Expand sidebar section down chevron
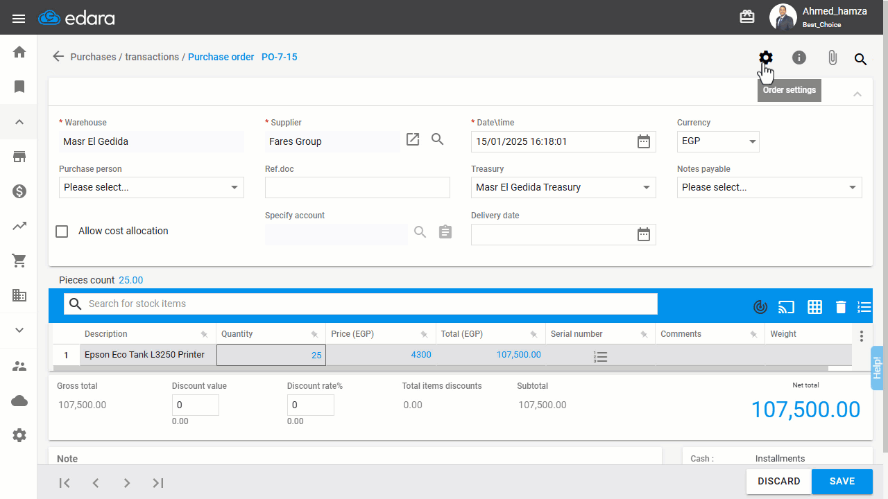Viewport: 888px width, 499px height. 19,330
